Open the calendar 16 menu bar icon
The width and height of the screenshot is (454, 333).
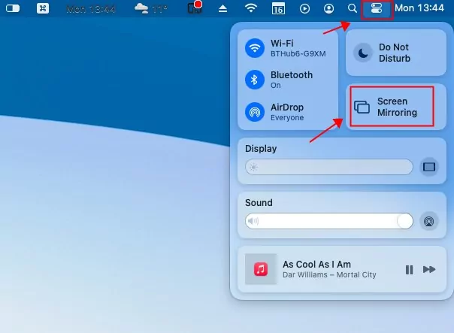[x=278, y=9]
